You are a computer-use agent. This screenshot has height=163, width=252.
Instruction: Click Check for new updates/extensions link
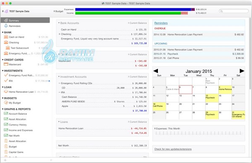[x=173, y=149]
